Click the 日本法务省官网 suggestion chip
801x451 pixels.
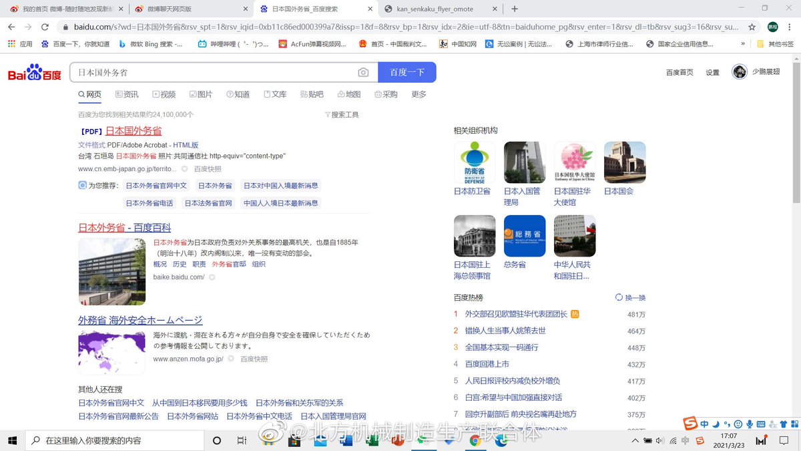coord(208,202)
